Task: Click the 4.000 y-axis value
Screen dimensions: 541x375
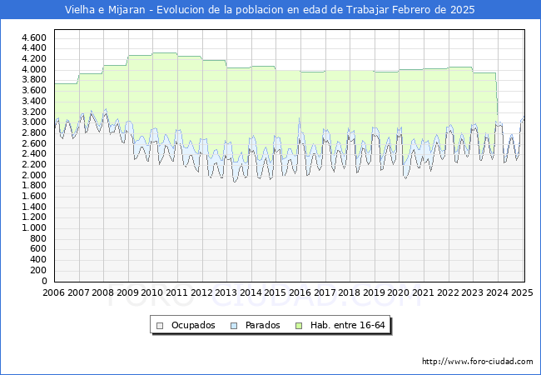Action: [x=34, y=69]
